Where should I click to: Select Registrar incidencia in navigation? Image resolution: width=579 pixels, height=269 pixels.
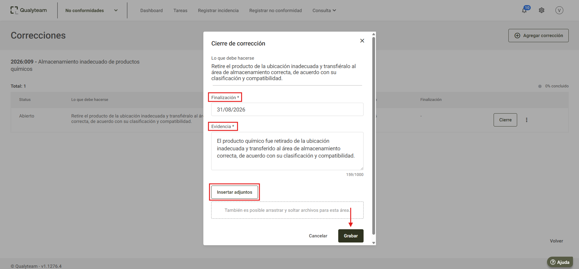(218, 11)
